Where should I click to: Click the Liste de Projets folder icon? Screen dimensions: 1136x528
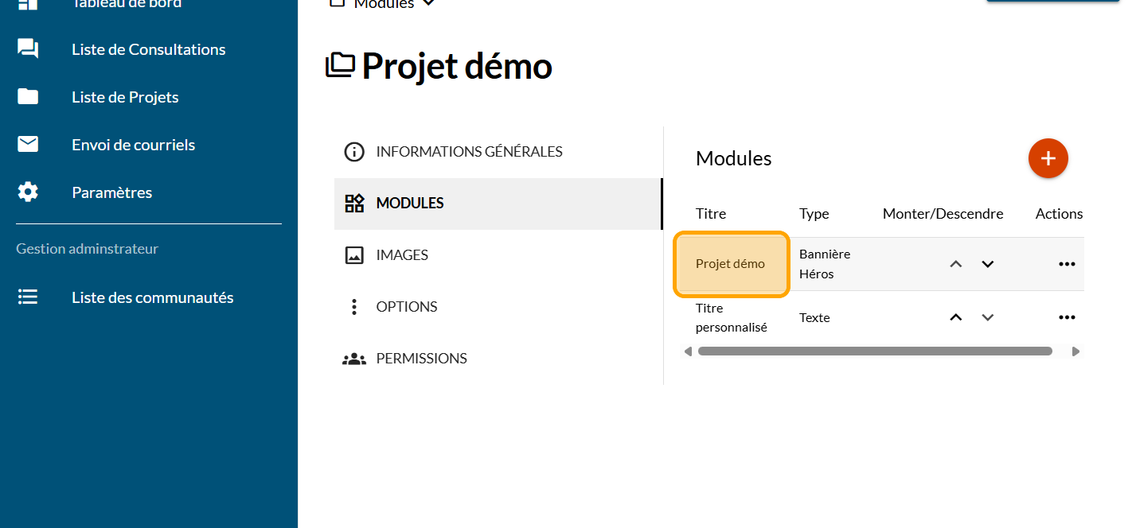pyautogui.click(x=28, y=97)
